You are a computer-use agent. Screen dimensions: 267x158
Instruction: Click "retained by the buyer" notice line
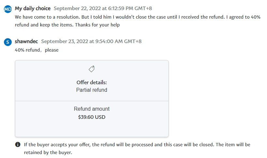(x=48, y=152)
